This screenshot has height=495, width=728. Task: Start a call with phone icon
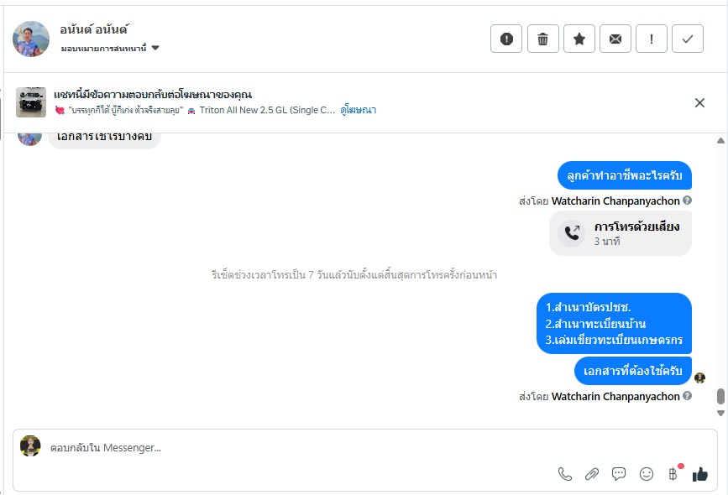[565, 474]
